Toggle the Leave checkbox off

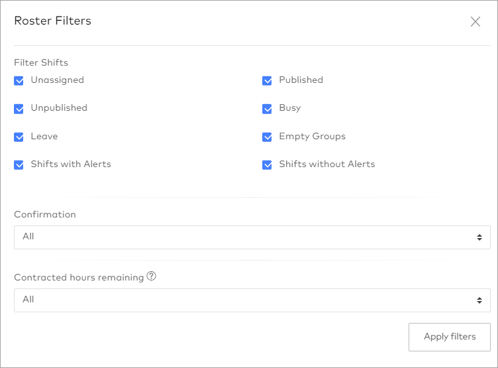(x=19, y=137)
